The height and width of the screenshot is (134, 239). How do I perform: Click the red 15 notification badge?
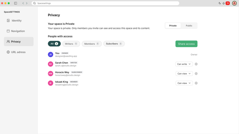tap(228, 3)
